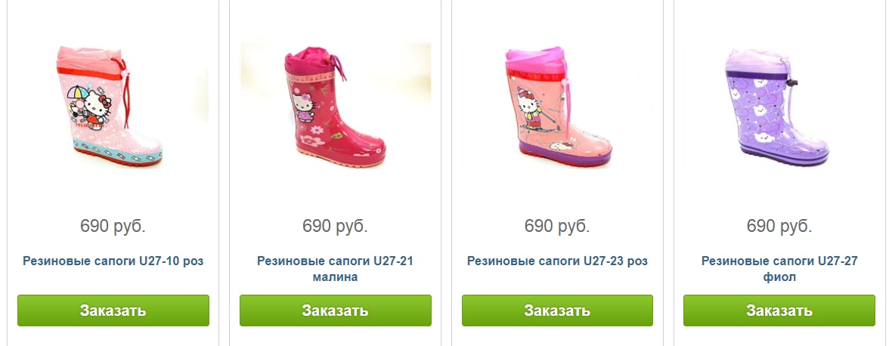This screenshot has height=346, width=889.
Task: Click the word малина in product title
Action: coord(335,277)
